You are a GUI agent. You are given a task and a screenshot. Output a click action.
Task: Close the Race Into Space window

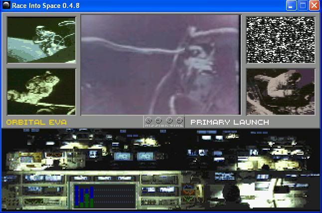pos(314,5)
